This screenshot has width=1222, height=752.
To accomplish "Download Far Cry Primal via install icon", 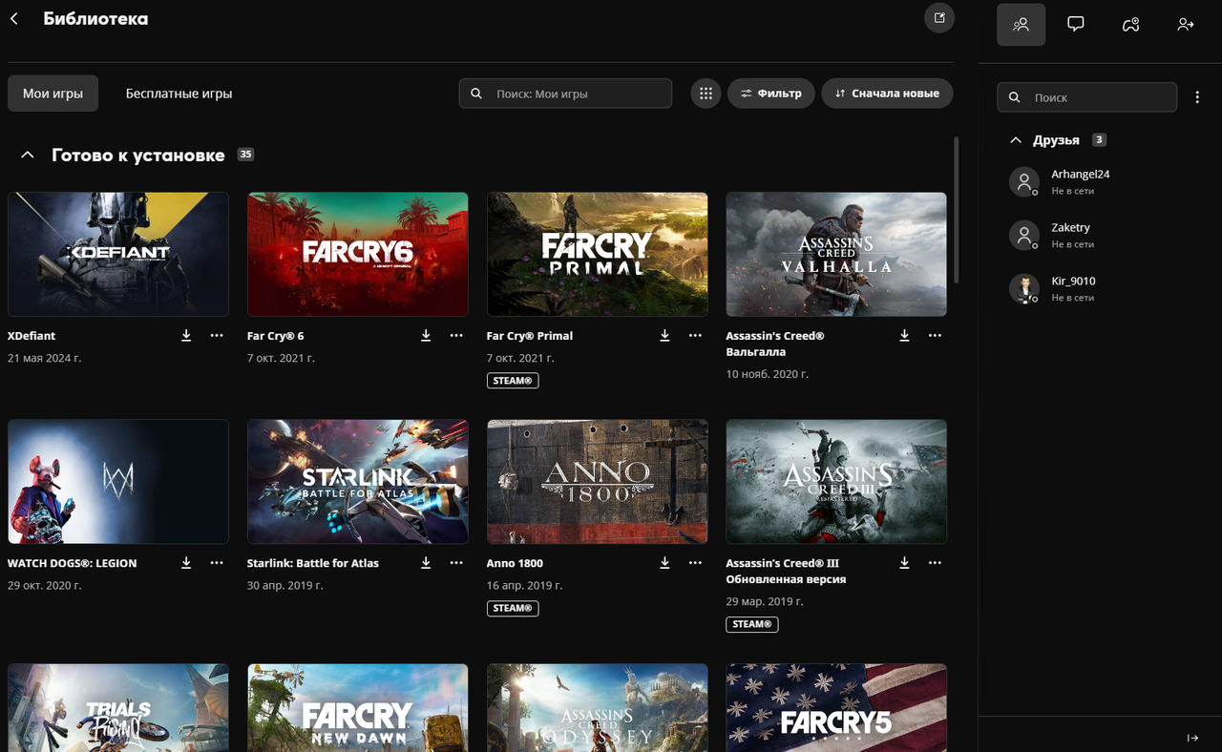I will (x=664, y=336).
